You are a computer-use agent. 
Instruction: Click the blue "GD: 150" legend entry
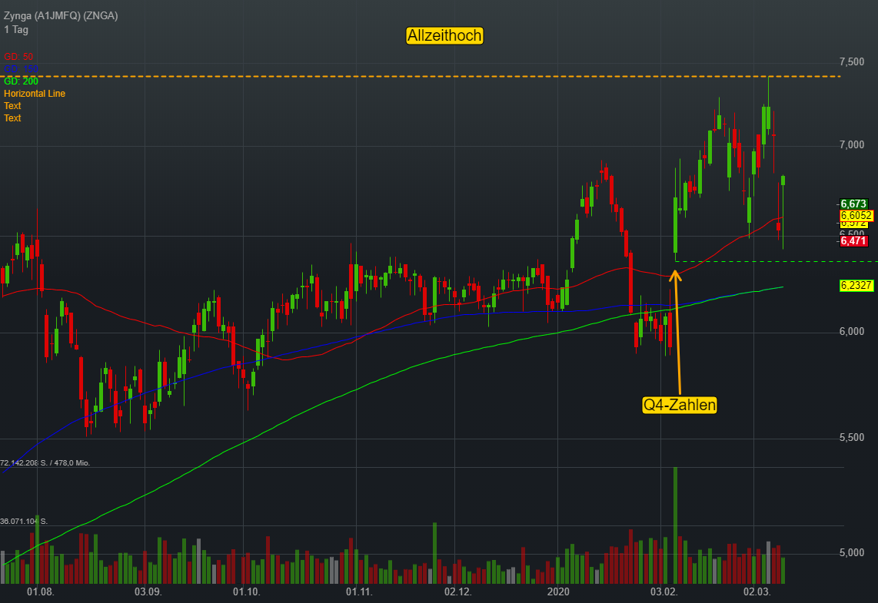click(x=21, y=69)
